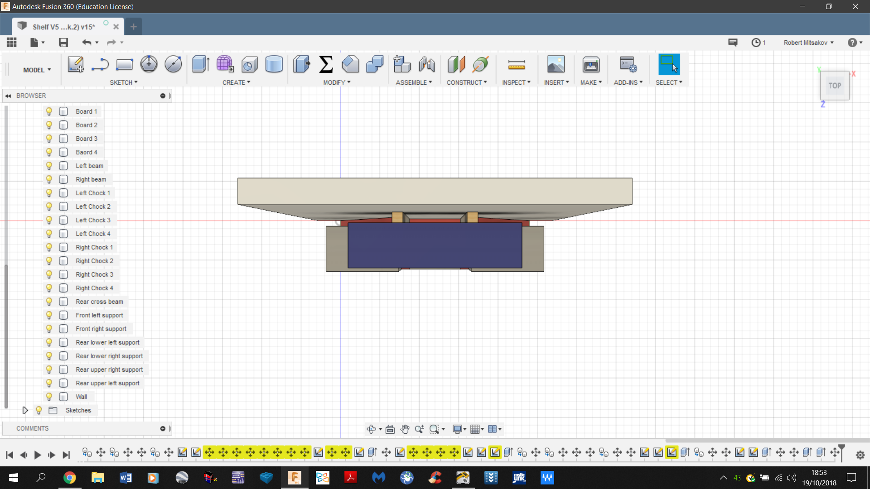870x489 pixels.
Task: Select the Create Sketch tool
Action: point(76,64)
